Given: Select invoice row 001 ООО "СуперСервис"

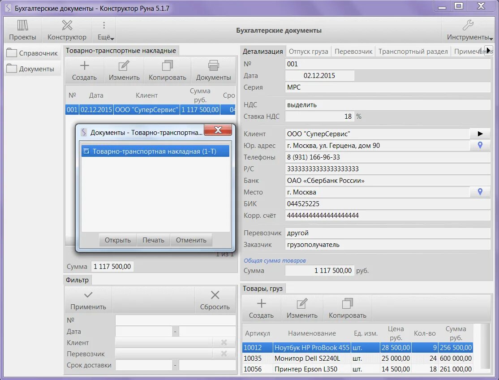Looking at the screenshot, I should tap(150, 109).
